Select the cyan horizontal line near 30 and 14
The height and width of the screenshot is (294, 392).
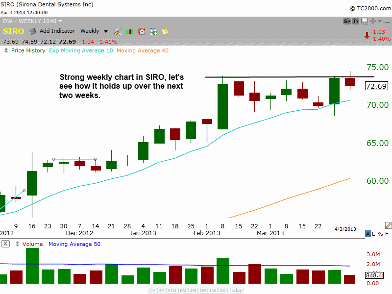(74, 159)
